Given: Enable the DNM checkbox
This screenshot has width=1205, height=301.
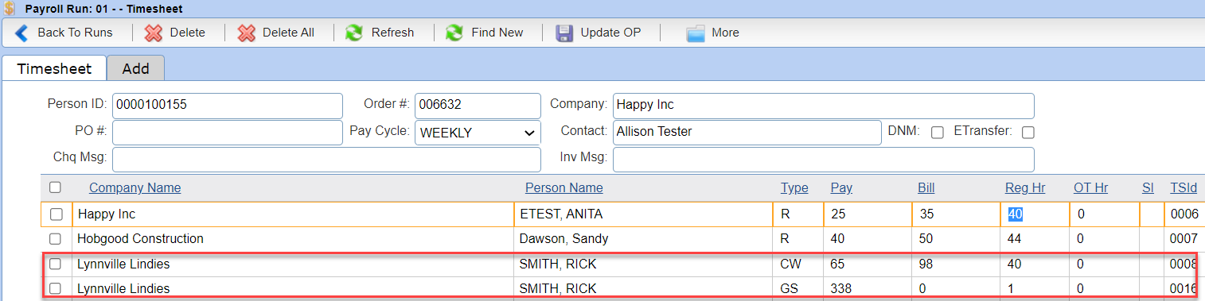Looking at the screenshot, I should coord(938,133).
